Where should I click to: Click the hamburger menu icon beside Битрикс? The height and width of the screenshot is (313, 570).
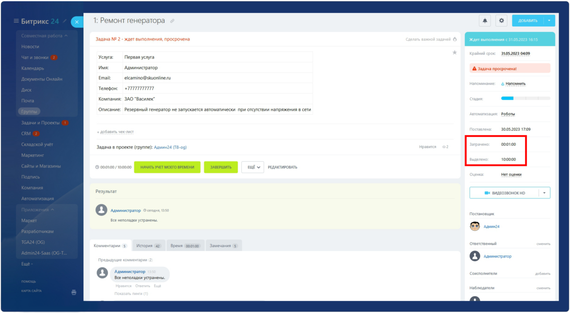pos(16,21)
